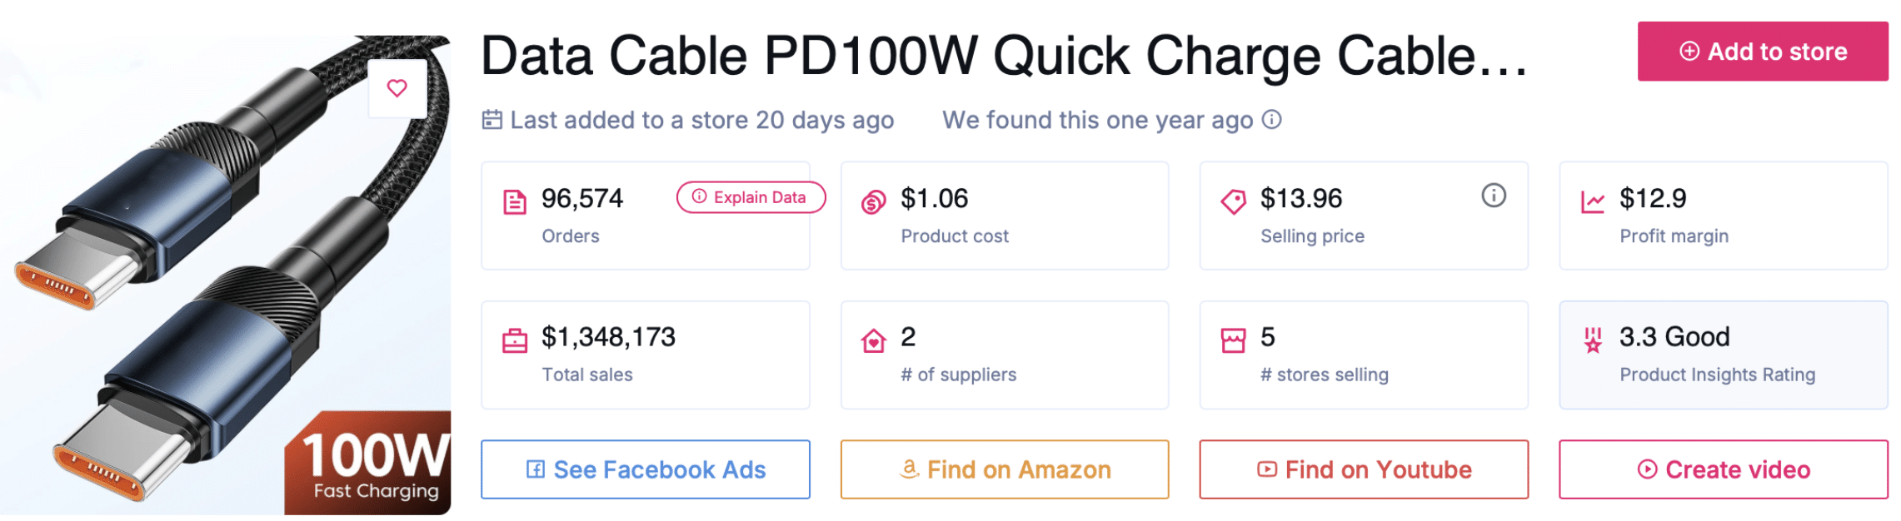Open the Selling price info tooltip

coord(1493,196)
